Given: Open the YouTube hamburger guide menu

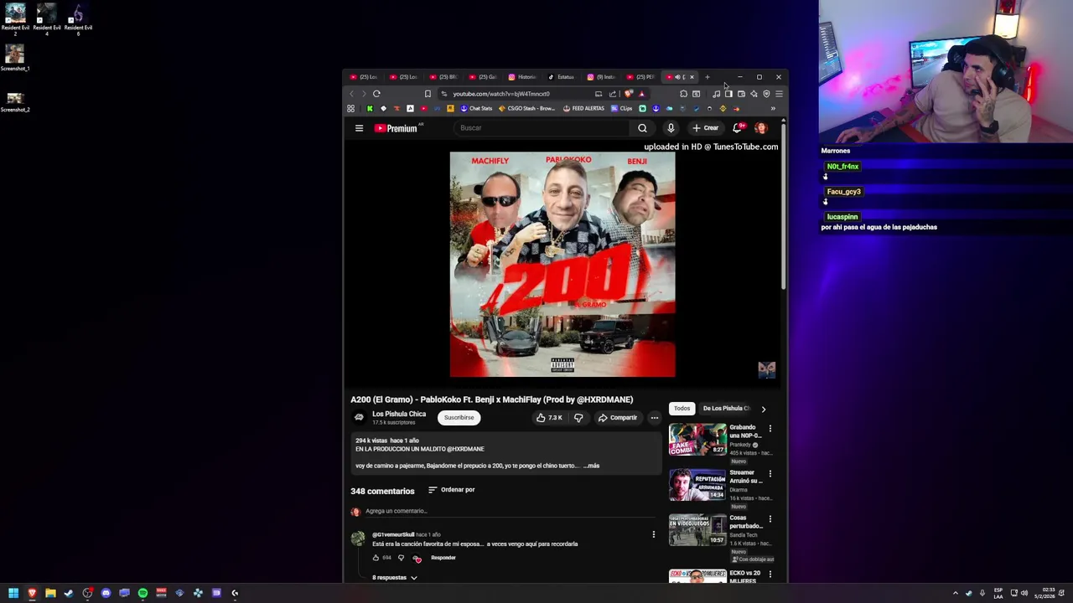Looking at the screenshot, I should 359,128.
